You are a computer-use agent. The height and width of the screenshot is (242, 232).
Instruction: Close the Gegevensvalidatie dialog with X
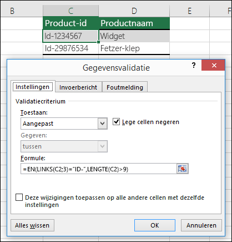[x=214, y=65]
